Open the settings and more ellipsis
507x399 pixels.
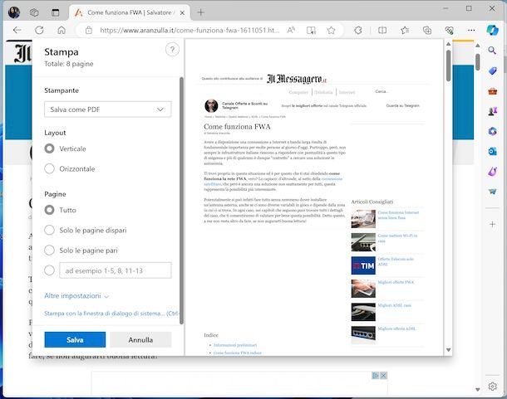pos(471,31)
